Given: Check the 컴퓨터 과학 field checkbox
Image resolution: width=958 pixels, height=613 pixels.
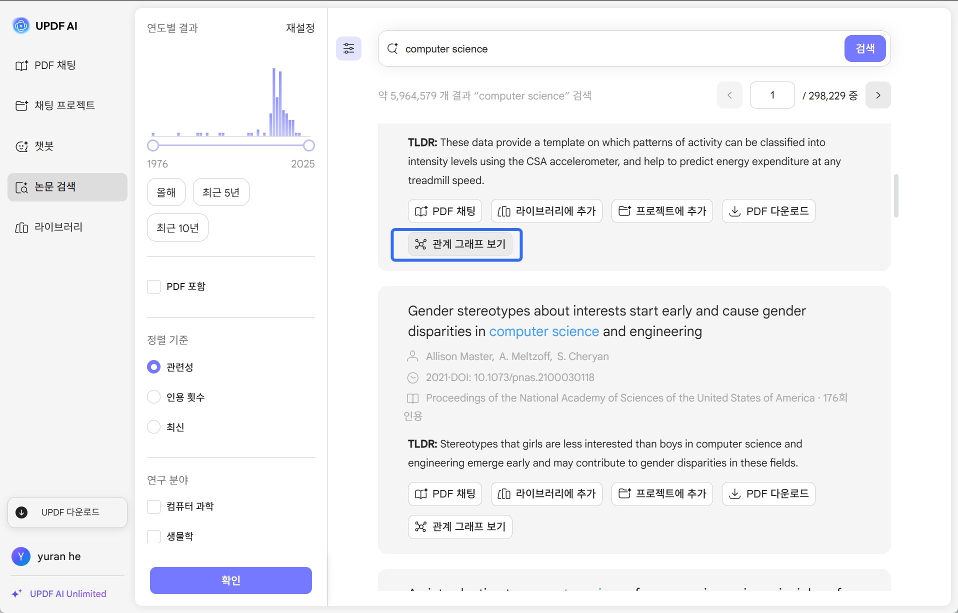Looking at the screenshot, I should [x=153, y=506].
